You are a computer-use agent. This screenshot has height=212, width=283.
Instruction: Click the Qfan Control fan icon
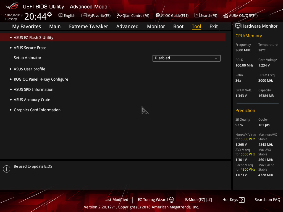pyautogui.click(x=119, y=15)
